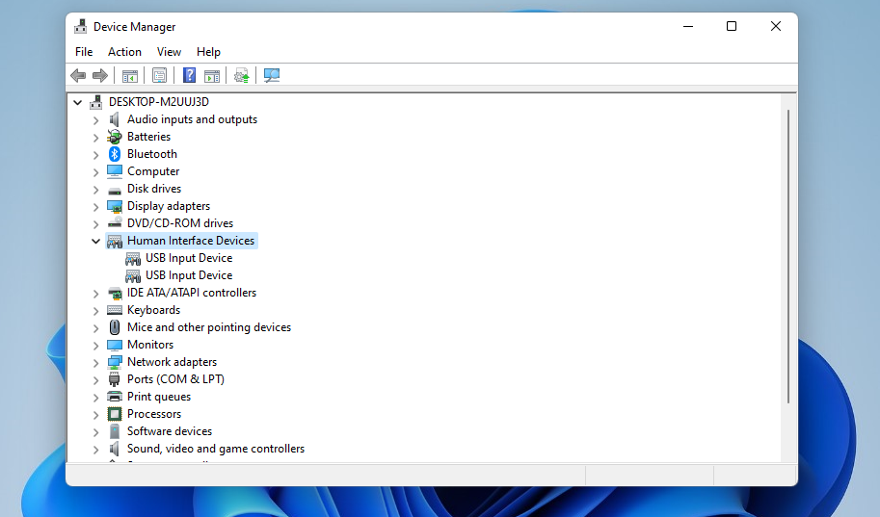The image size is (880, 517).
Task: Open the Action menu
Action: tap(124, 52)
